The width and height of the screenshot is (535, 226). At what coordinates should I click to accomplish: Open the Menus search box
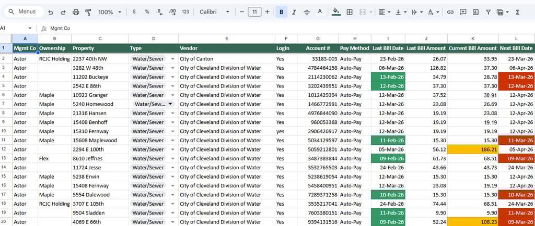[22, 12]
